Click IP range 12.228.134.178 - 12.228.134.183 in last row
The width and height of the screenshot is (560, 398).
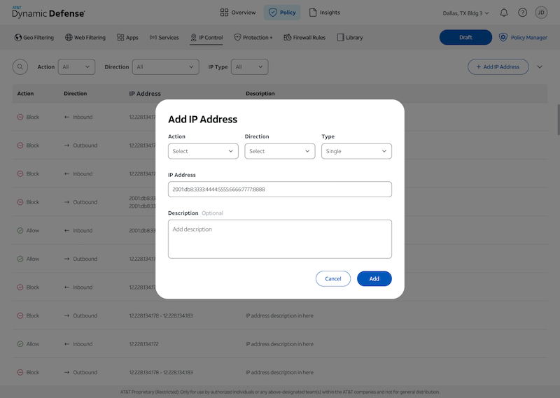click(161, 372)
